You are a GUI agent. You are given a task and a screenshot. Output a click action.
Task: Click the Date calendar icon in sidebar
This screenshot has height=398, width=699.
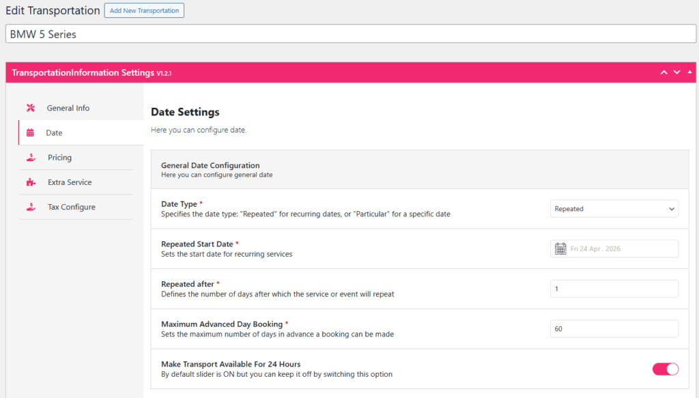(30, 133)
